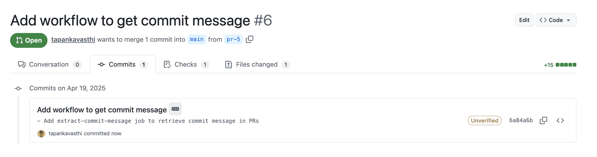Open the Conversation tab

click(50, 64)
